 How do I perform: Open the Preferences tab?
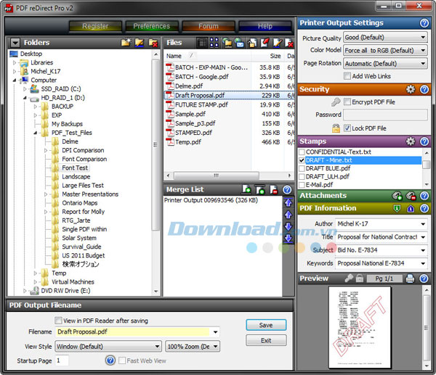152,26
